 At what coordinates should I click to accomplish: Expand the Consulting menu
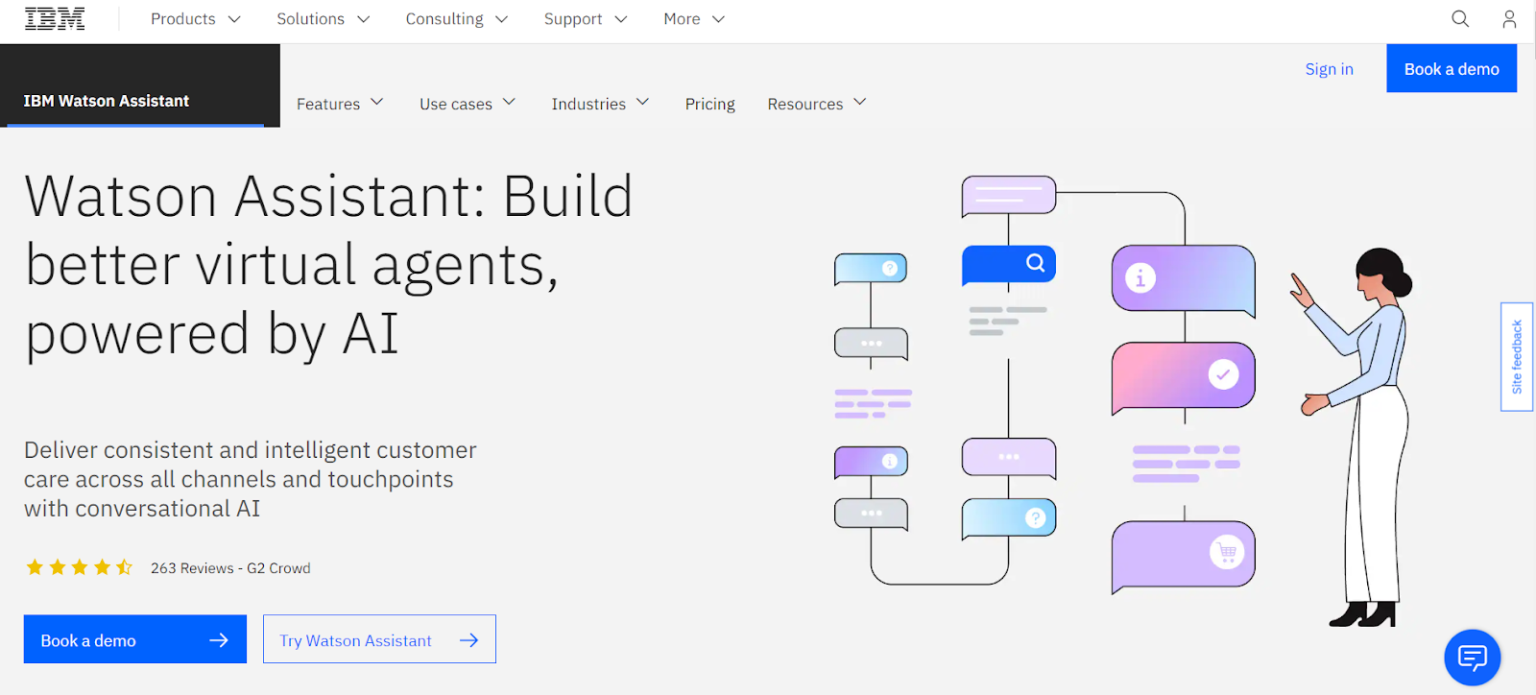[x=457, y=19]
